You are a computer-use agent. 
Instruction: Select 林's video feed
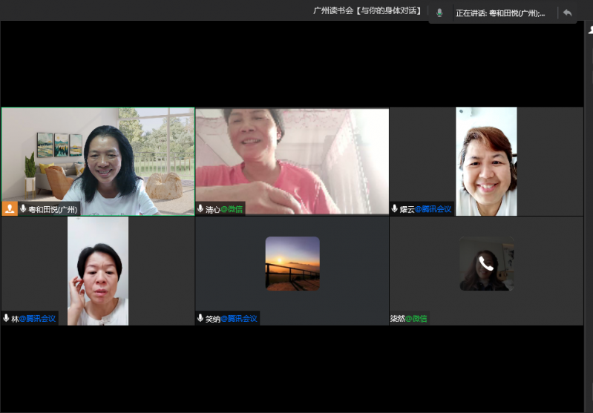pos(98,271)
